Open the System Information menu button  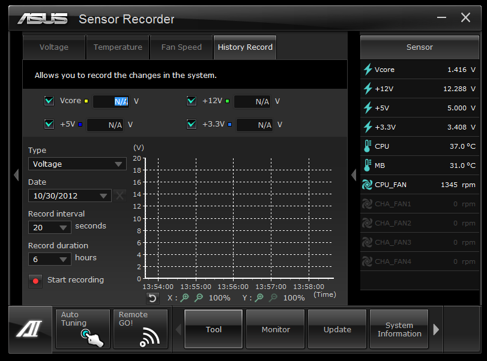point(399,329)
